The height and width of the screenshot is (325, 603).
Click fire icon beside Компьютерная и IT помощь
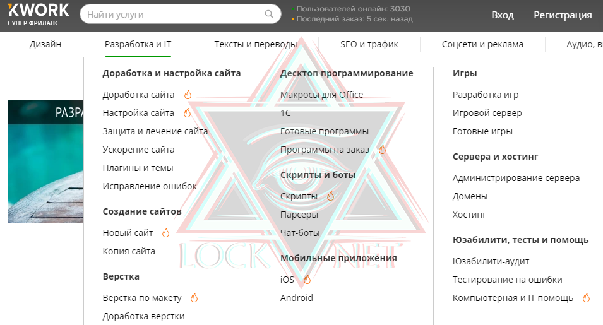coord(586,298)
